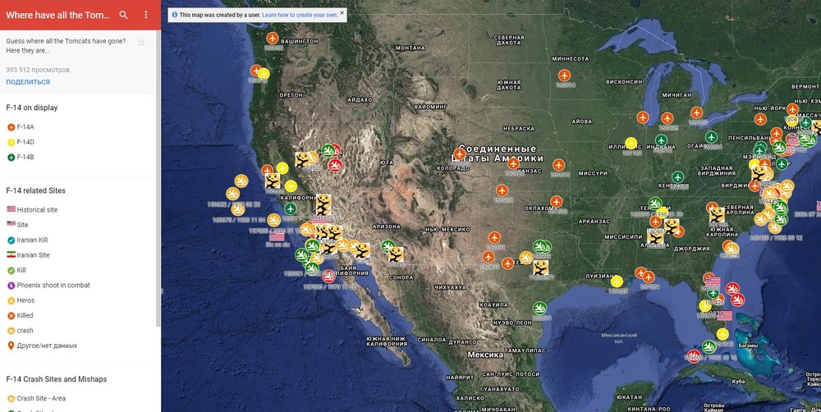Open US flag 'Six on six' marker
Viewport: 821px width, 412px height.
(277, 236)
